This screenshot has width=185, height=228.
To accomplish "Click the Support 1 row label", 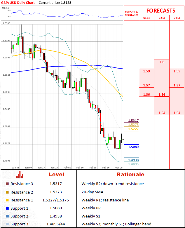I will (19, 208).
